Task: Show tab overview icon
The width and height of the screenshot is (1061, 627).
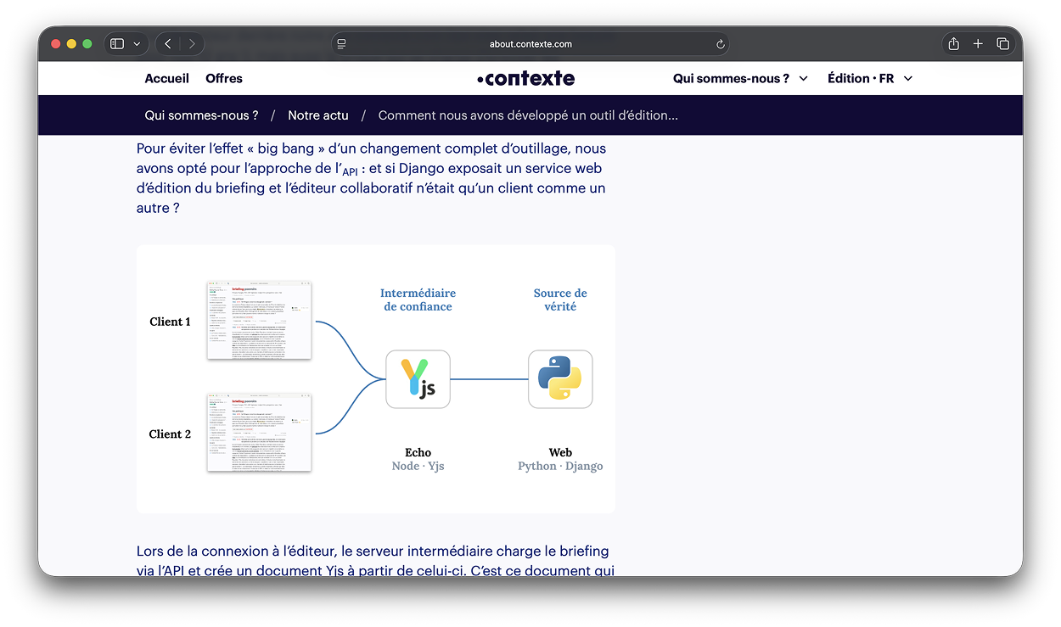Action: (1002, 43)
